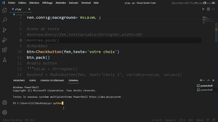
Task: Select the first powershell terminal
Action: click(x=205, y=86)
